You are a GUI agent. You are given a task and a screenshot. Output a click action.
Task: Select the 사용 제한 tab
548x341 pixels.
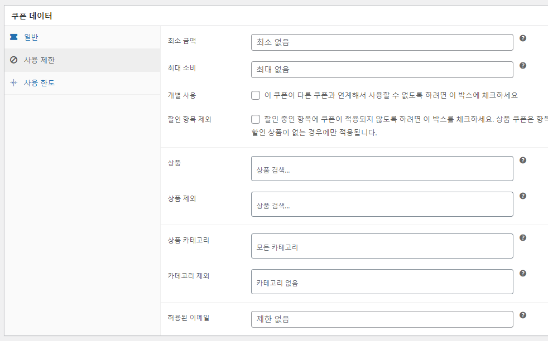click(x=82, y=60)
